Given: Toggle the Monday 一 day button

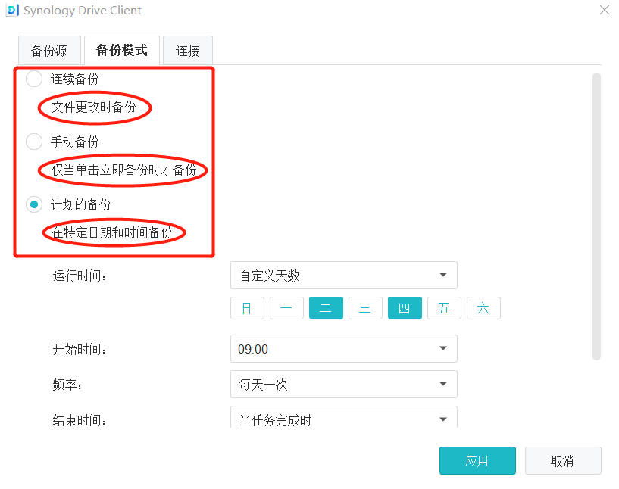Looking at the screenshot, I should (x=286, y=308).
